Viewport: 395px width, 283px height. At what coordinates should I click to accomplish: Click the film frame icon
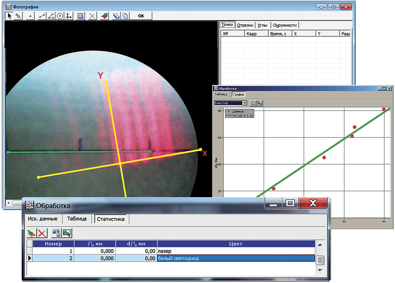click(81, 16)
